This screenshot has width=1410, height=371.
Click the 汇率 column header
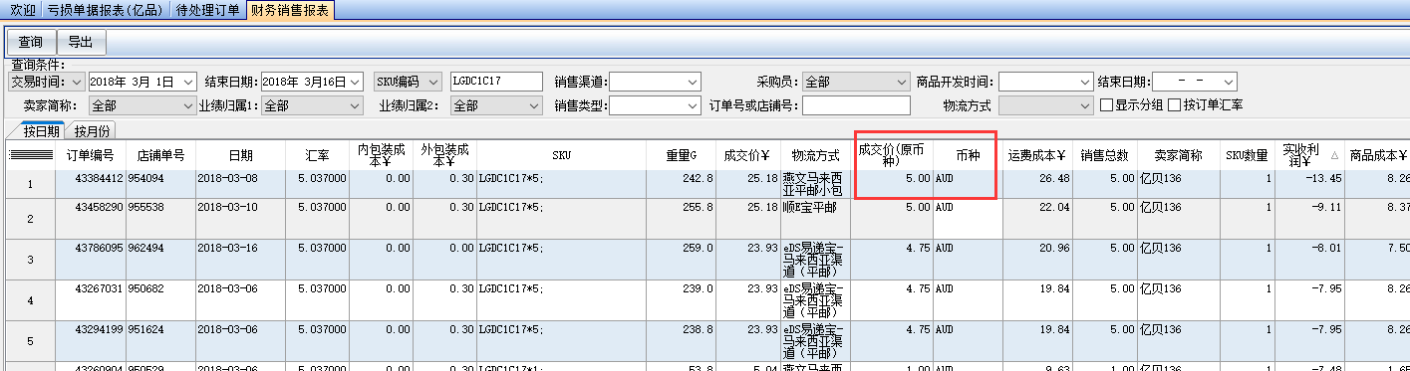pos(316,155)
